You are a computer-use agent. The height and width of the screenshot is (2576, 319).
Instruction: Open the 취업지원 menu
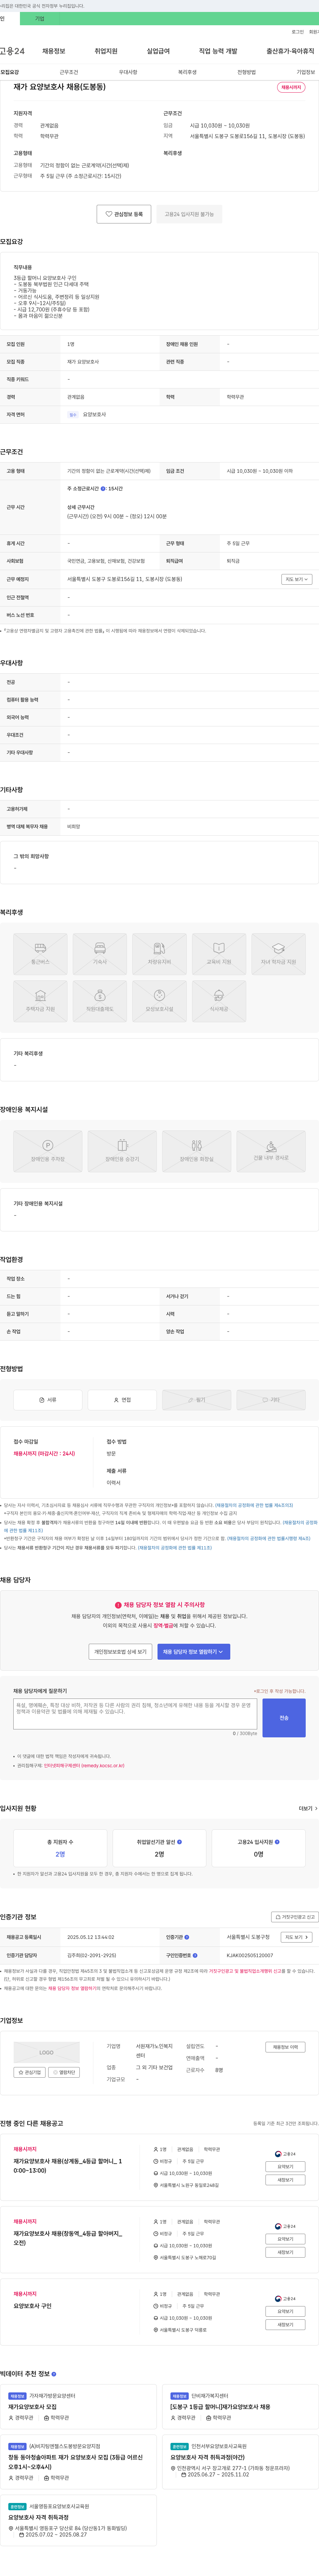106,51
